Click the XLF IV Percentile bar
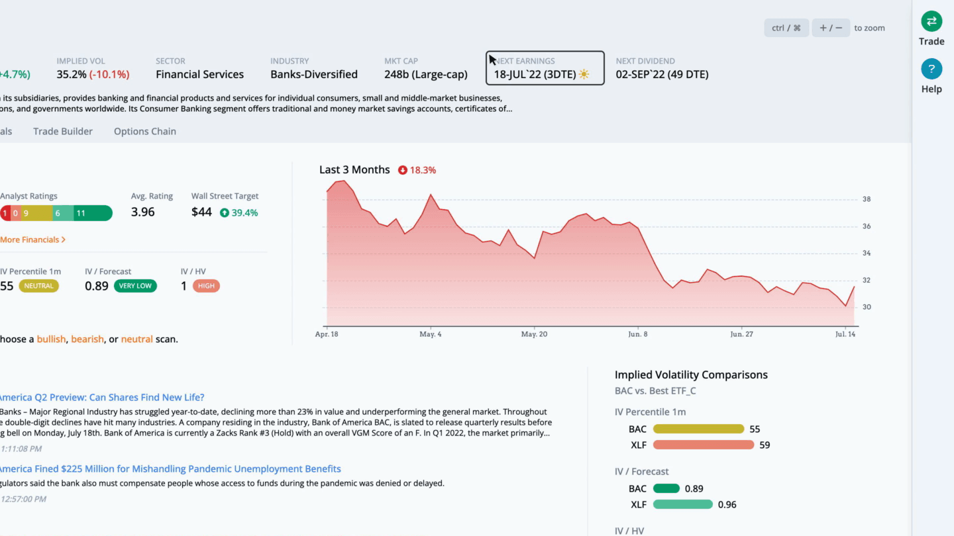The width and height of the screenshot is (954, 536). coord(704,445)
